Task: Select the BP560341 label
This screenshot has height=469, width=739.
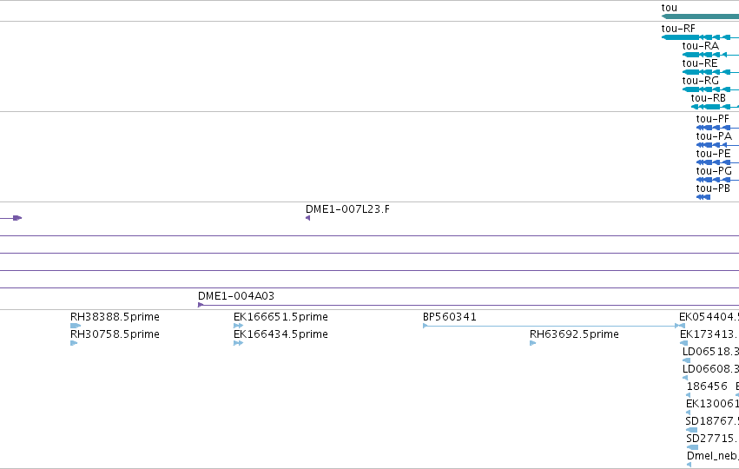Action: (450, 317)
